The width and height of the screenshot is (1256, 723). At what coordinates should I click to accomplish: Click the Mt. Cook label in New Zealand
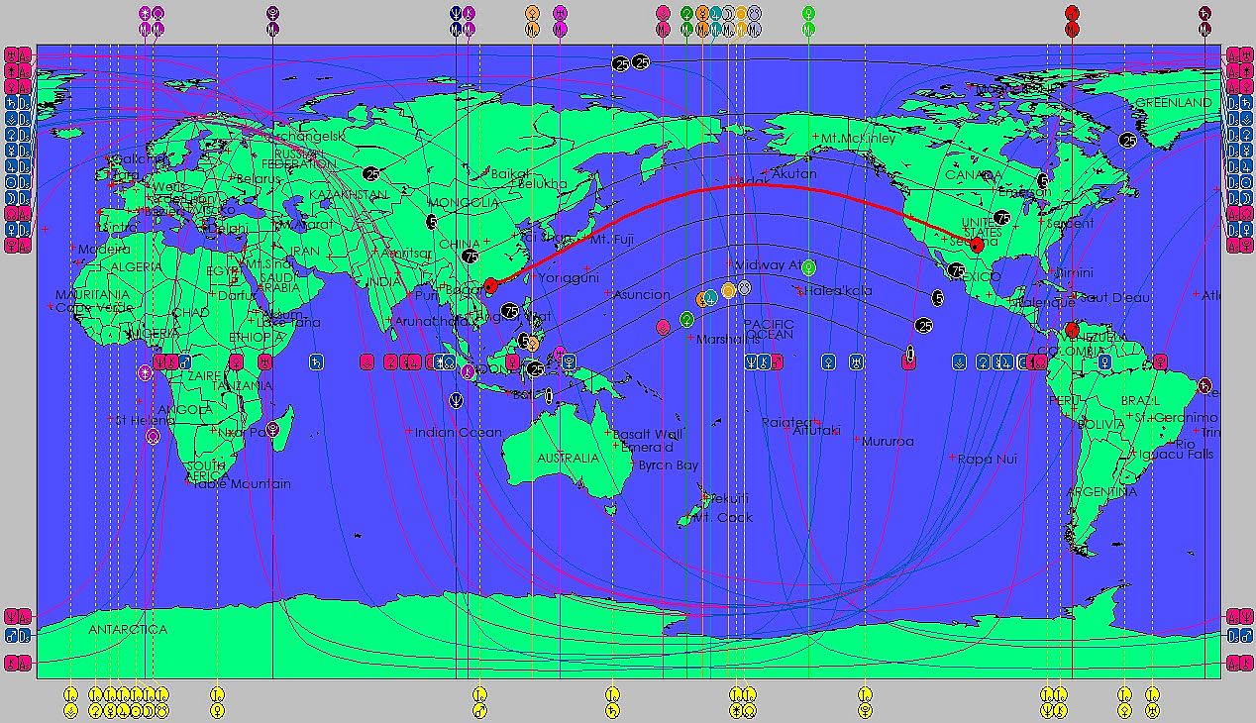click(722, 517)
